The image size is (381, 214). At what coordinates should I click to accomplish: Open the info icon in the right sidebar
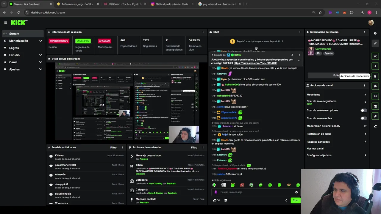click(375, 33)
